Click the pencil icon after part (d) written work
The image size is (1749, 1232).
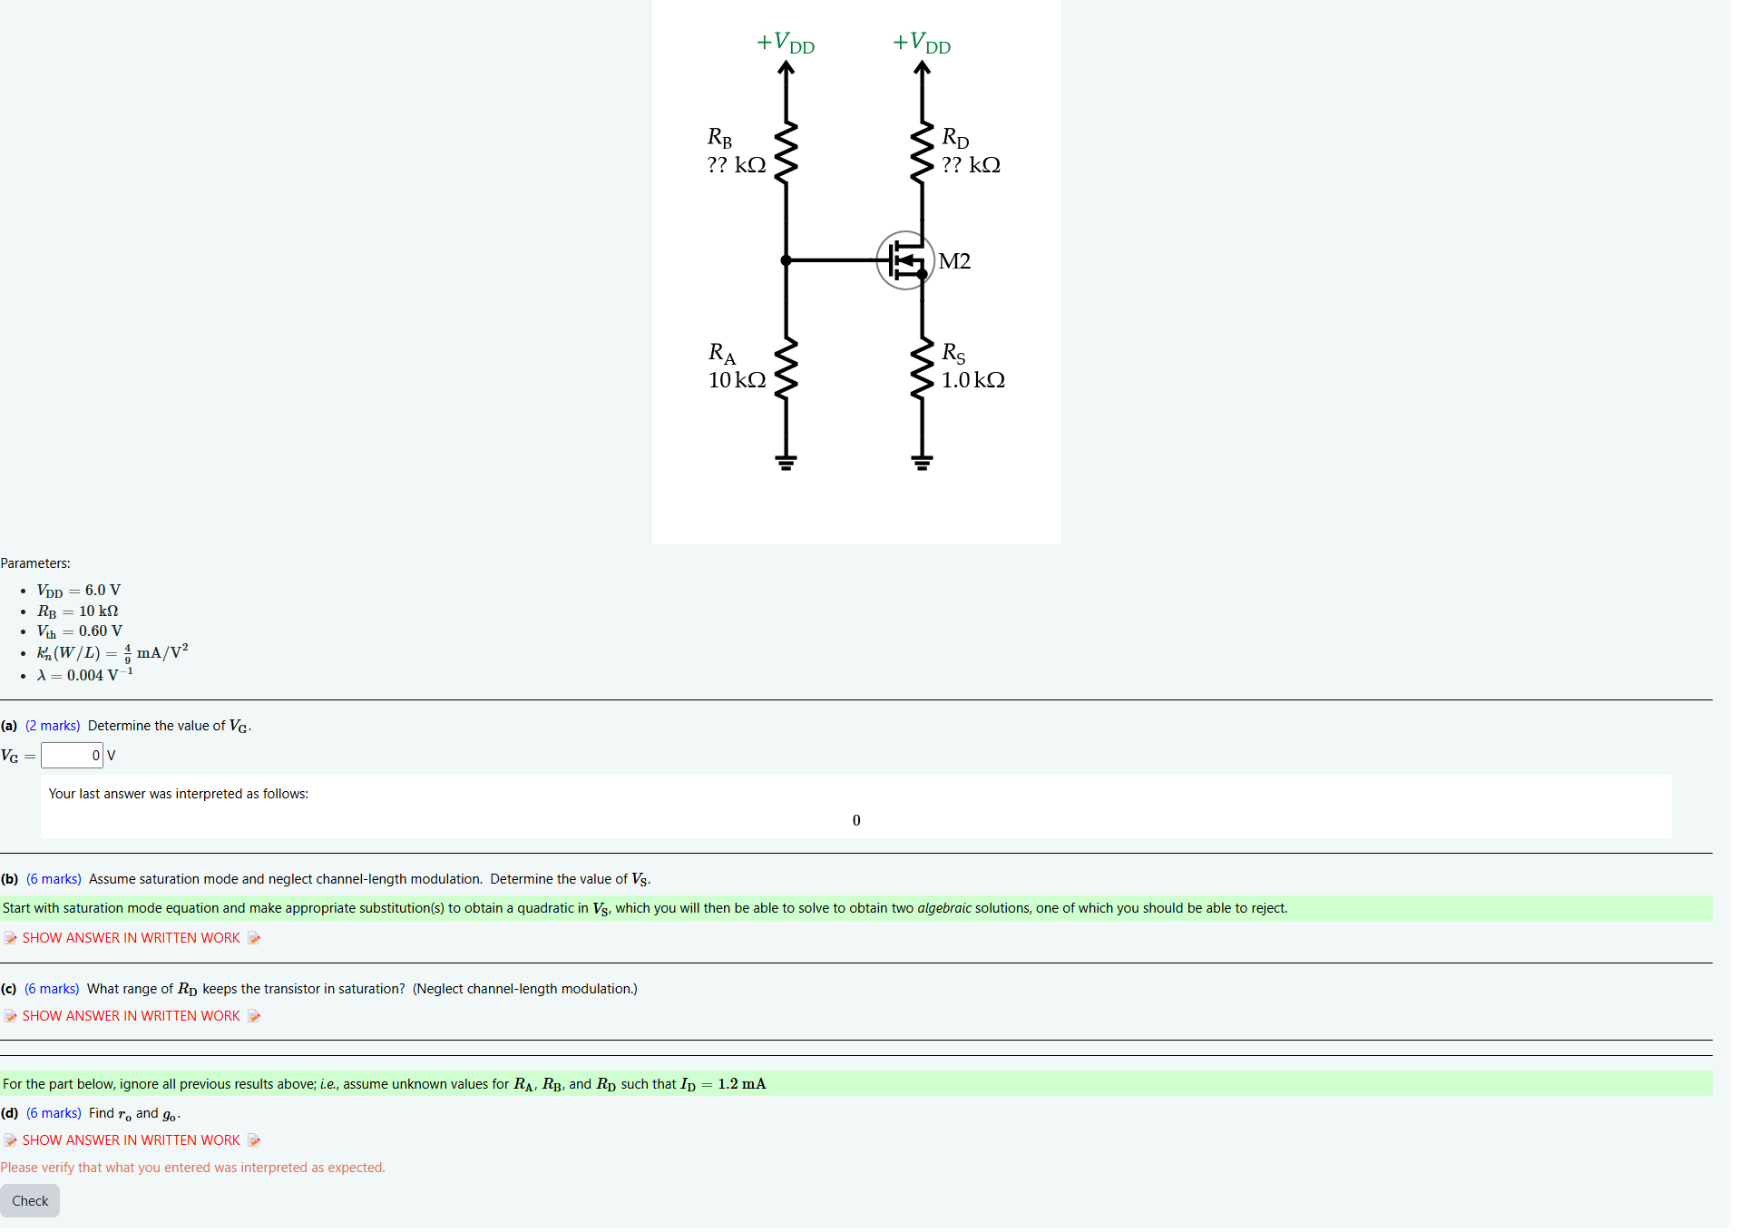pos(254,1140)
